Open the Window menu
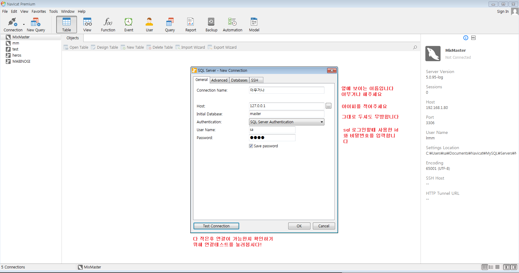Viewport: 519px width, 273px height. click(68, 12)
